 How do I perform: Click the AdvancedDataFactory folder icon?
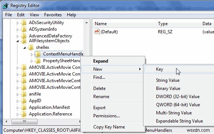(24, 36)
